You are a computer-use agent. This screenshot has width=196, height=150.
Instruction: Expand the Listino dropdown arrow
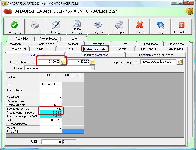pyautogui.click(x=93, y=68)
